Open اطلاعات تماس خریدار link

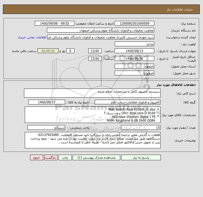pos(32,37)
